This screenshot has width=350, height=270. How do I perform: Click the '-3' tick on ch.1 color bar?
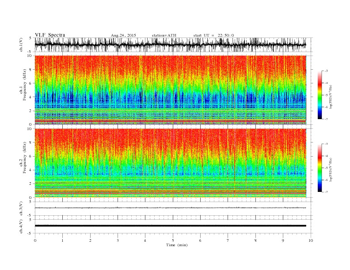pos(326,71)
